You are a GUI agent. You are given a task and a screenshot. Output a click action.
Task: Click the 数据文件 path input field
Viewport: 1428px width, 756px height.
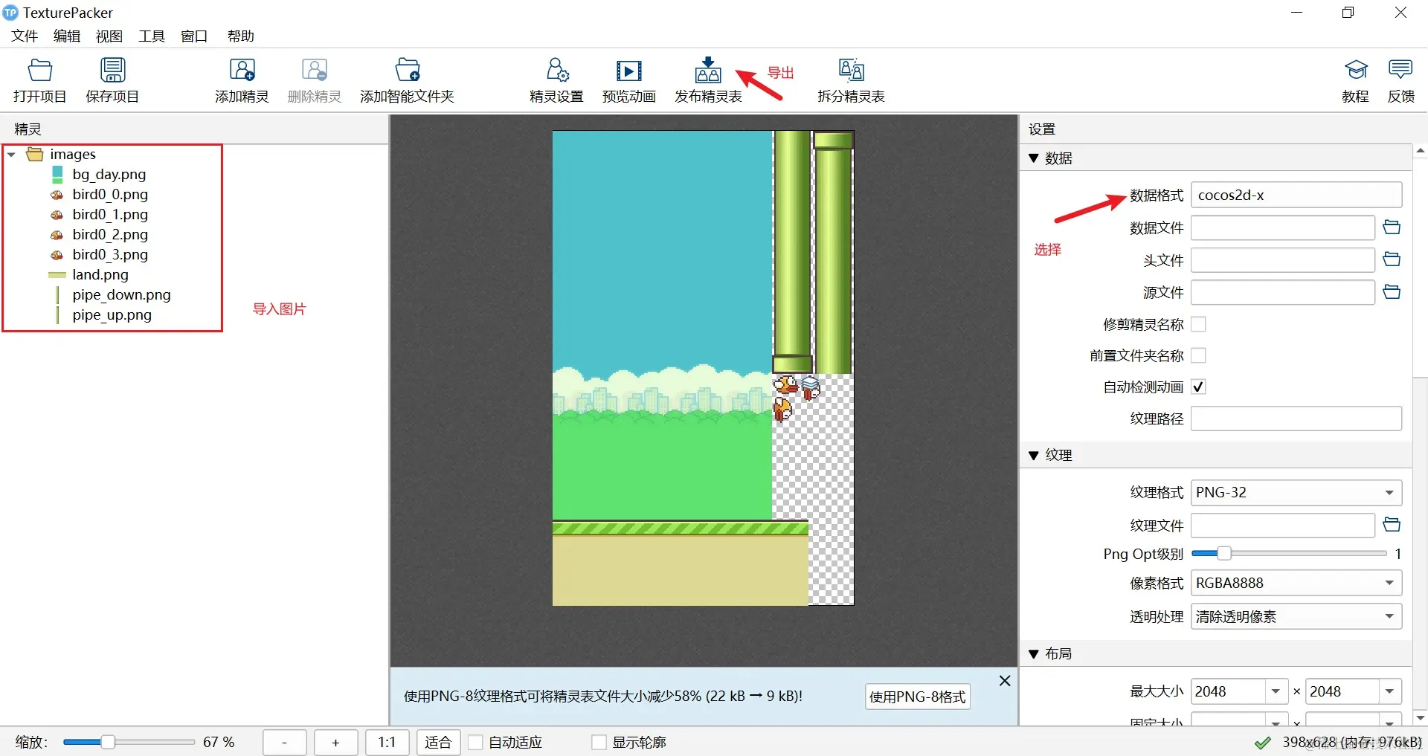[x=1283, y=227]
